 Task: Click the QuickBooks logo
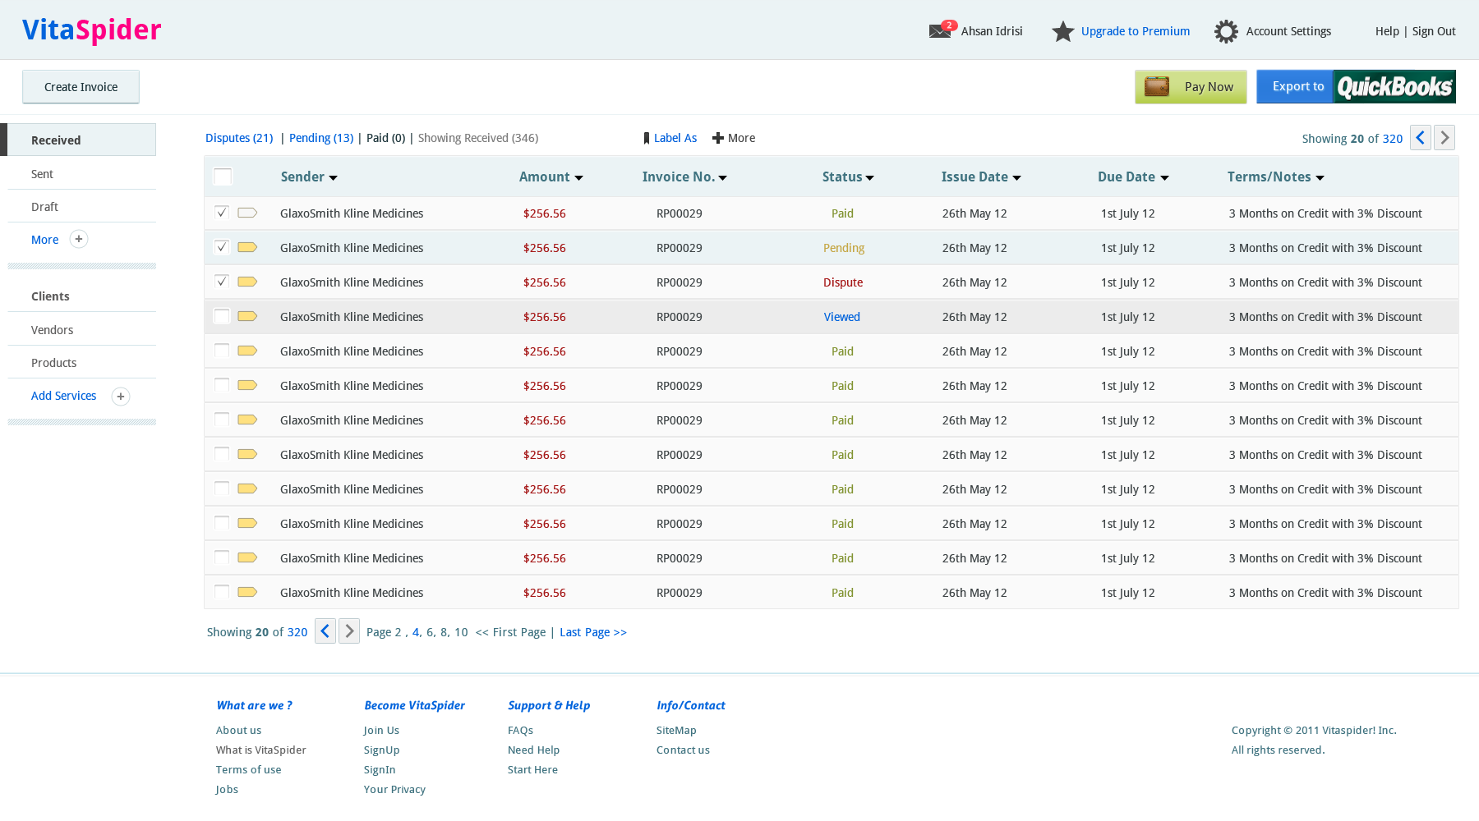pos(1394,86)
